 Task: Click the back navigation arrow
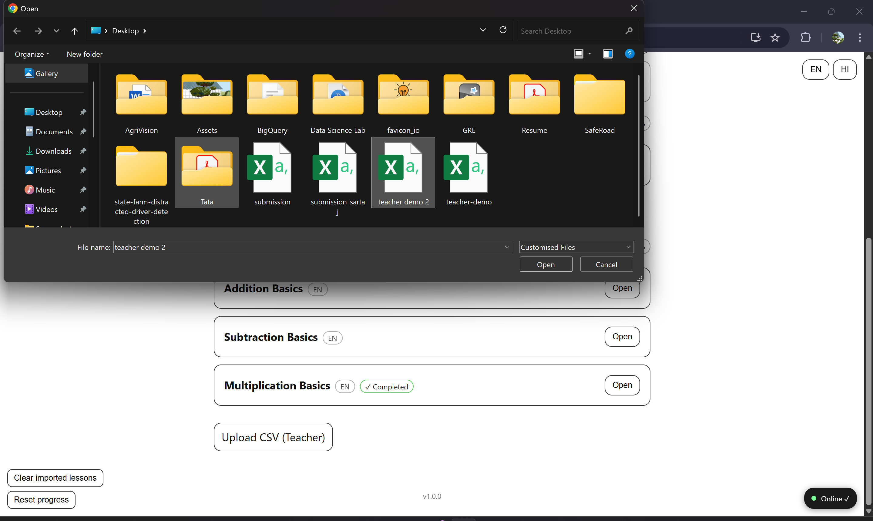[17, 31]
